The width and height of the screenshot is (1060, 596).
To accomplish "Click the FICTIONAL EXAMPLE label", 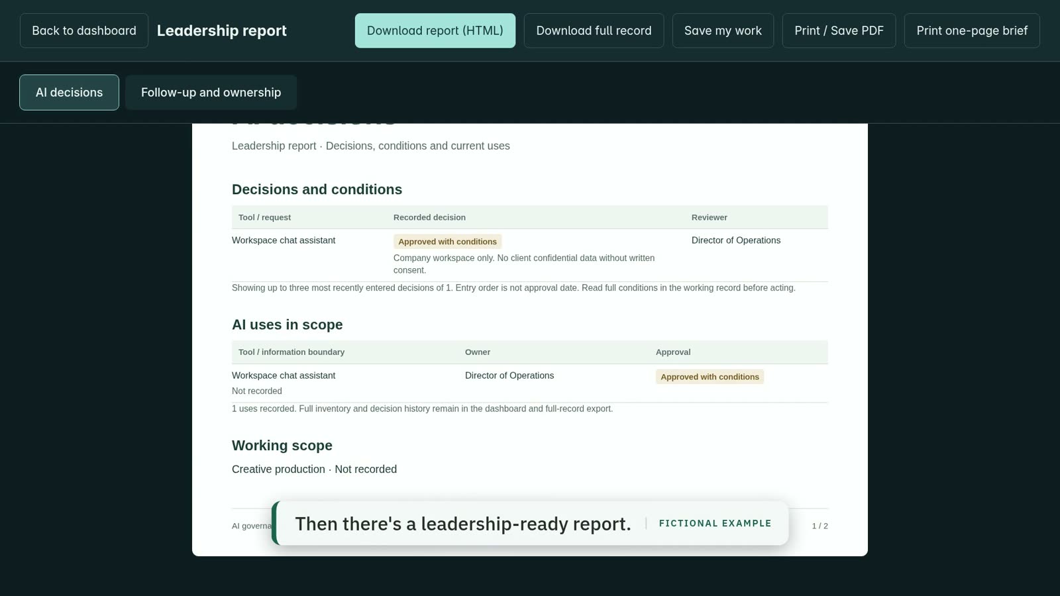I will point(715,523).
